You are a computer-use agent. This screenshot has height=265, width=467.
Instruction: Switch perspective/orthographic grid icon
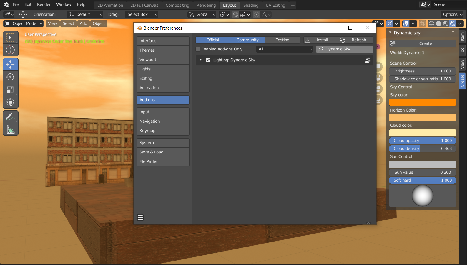(x=378, y=100)
